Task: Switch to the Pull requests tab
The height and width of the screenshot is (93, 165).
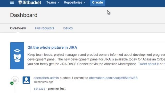Action: pos(45,28)
